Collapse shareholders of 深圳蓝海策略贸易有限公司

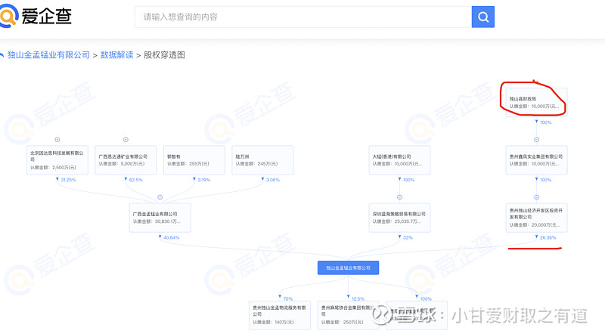coord(400,197)
